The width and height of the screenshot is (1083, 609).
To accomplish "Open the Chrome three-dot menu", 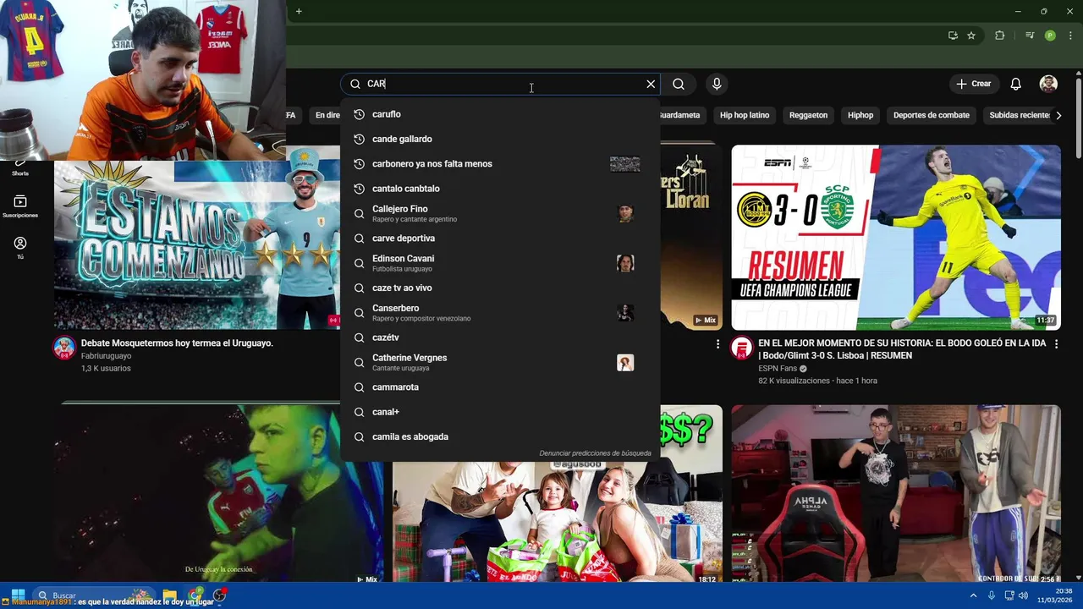I will [x=1070, y=36].
